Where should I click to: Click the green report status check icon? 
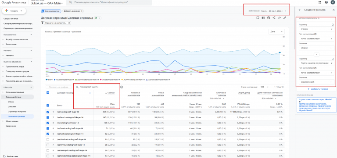(x=96, y=18)
